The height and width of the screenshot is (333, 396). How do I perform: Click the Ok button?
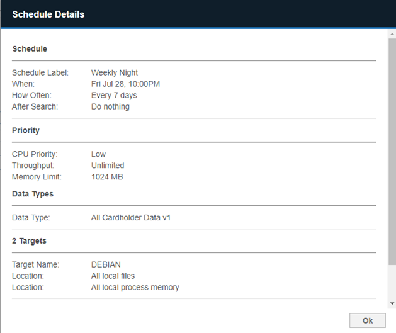[x=367, y=320]
